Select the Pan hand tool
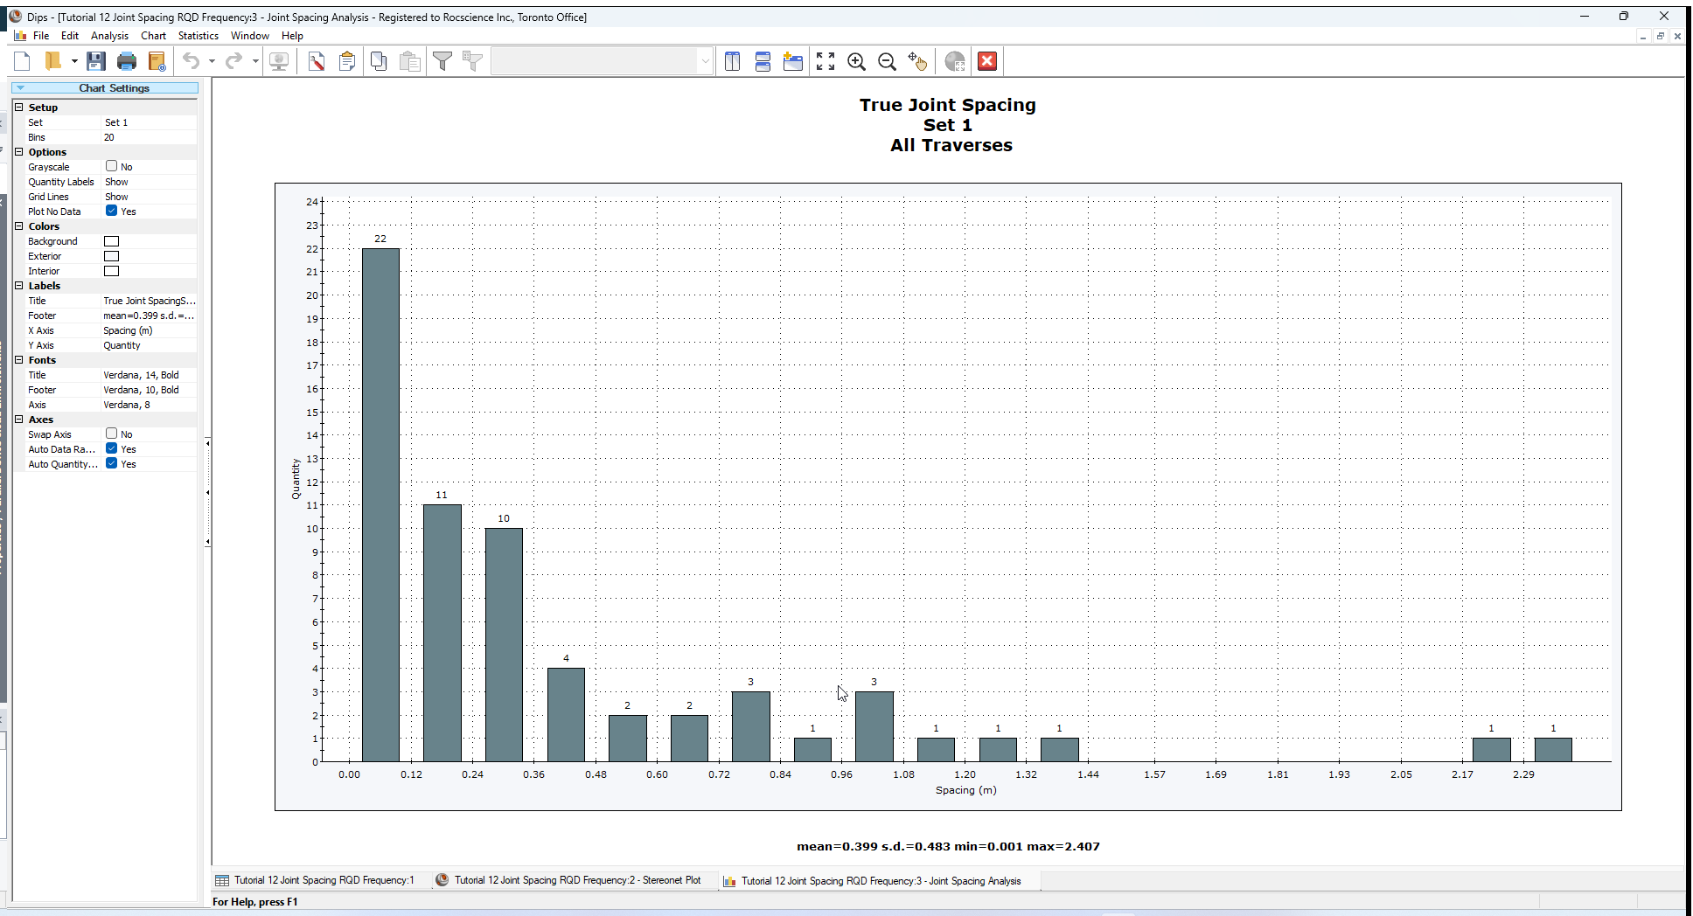Screen dimensions: 1693x916 click(x=917, y=61)
